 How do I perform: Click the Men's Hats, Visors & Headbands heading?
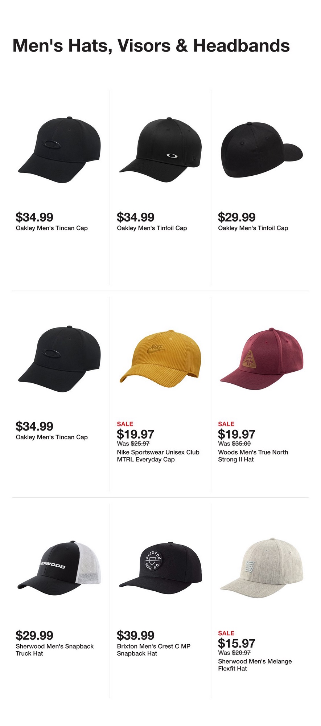151,46
